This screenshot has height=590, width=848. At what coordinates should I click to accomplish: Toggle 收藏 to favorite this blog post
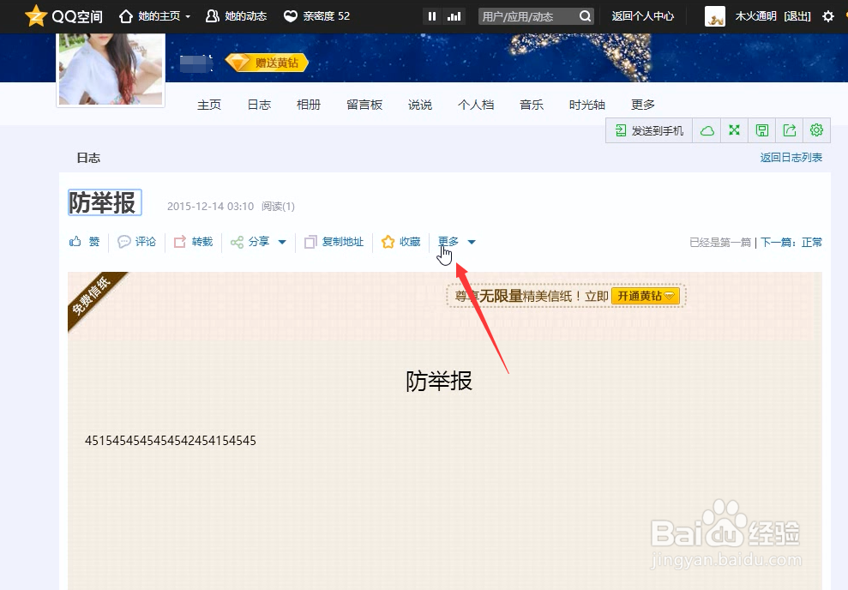click(400, 242)
